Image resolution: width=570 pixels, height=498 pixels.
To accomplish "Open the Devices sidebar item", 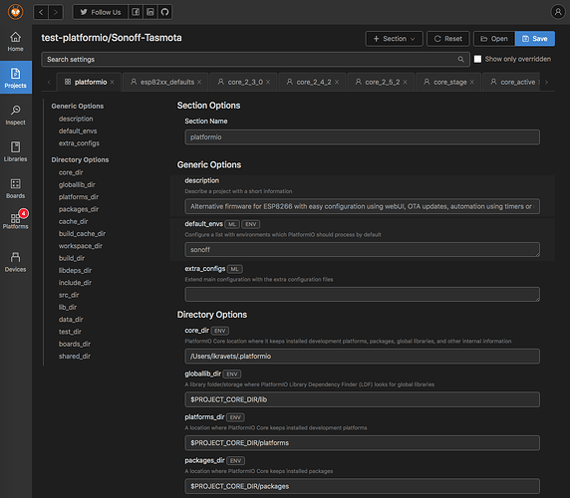I will tap(15, 262).
